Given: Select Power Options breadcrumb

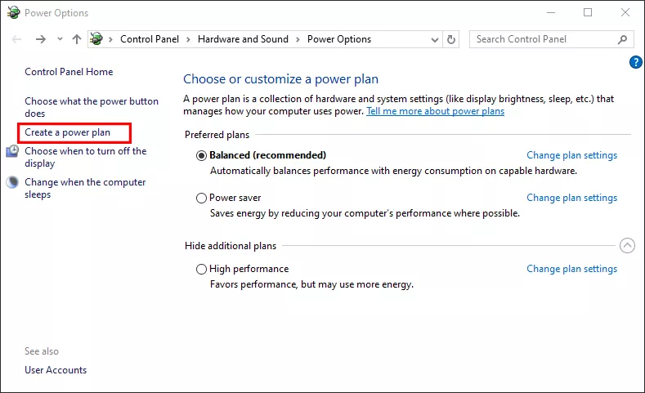Looking at the screenshot, I should coord(339,39).
